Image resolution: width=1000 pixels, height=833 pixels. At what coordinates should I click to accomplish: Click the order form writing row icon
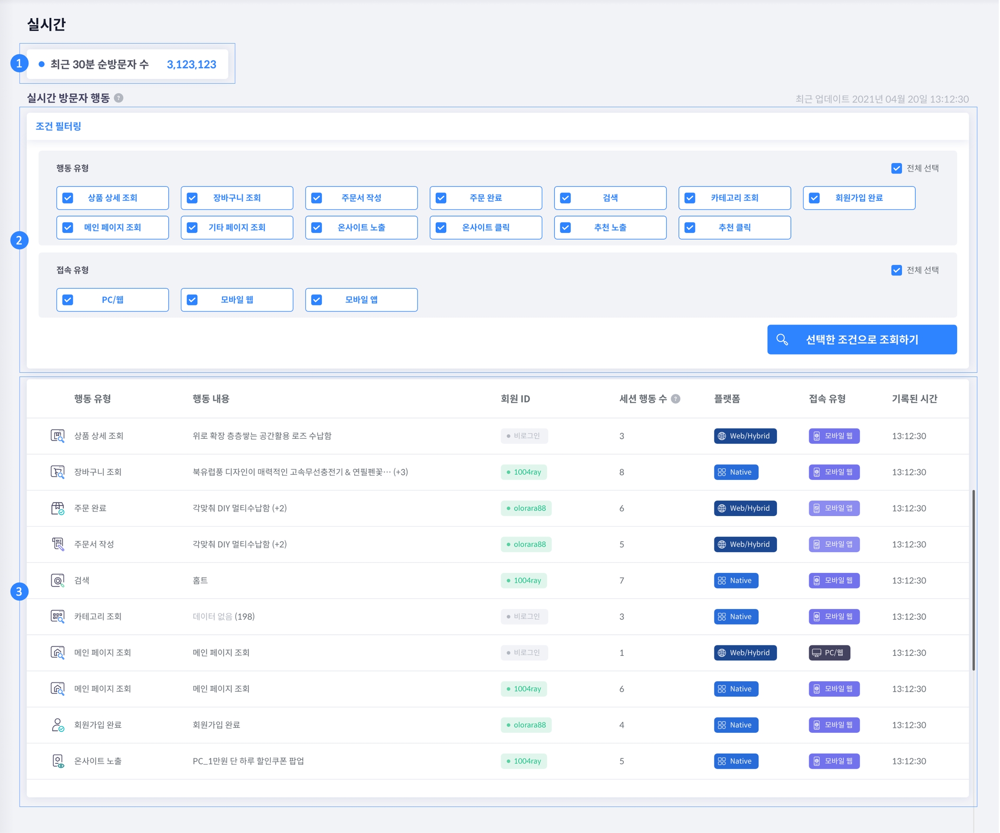tap(58, 544)
